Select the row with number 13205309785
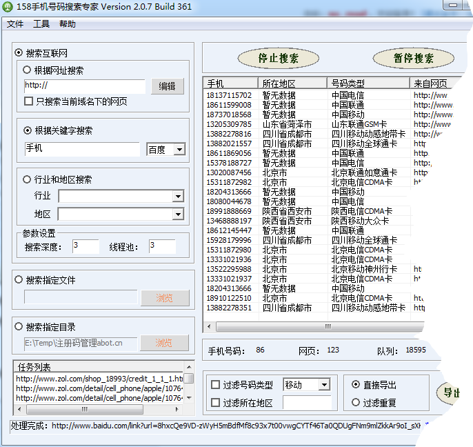The width and height of the screenshot is (473, 447). pos(328,124)
